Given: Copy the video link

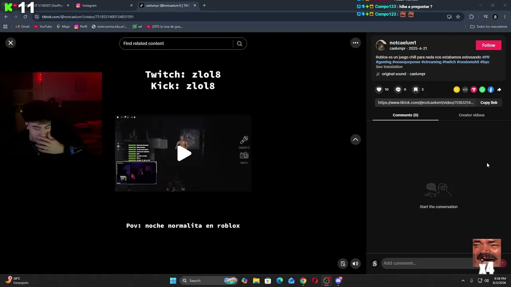Looking at the screenshot, I should [489, 102].
